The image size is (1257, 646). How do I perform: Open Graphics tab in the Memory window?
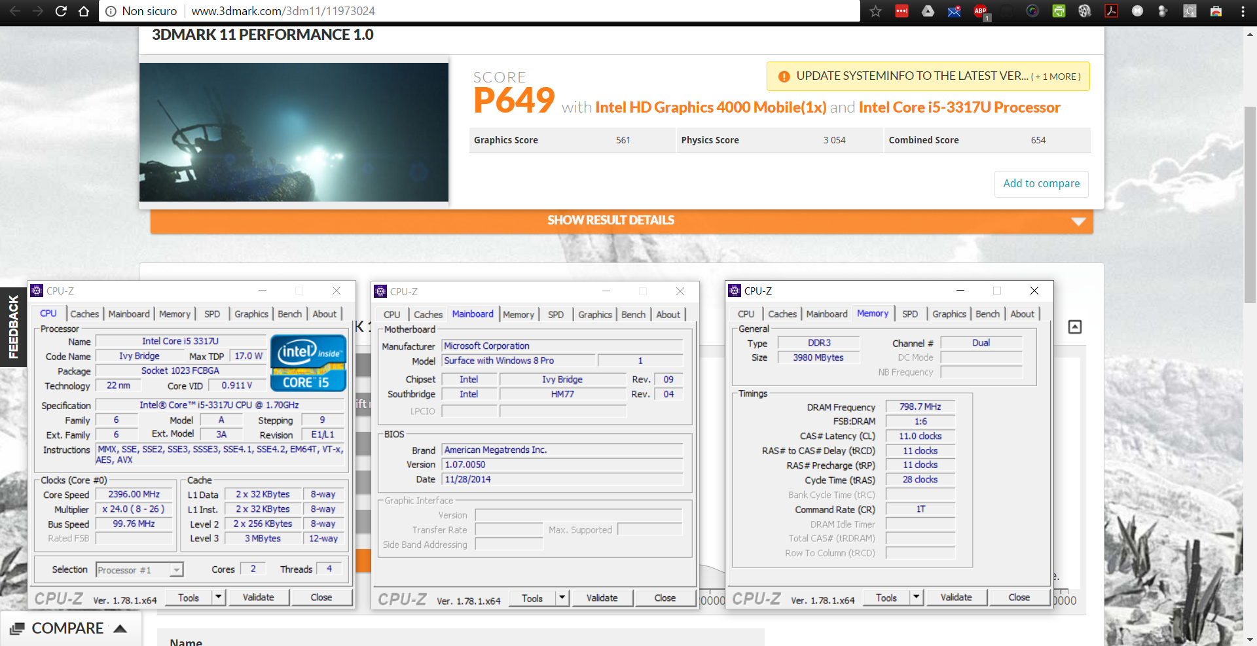[x=949, y=314]
